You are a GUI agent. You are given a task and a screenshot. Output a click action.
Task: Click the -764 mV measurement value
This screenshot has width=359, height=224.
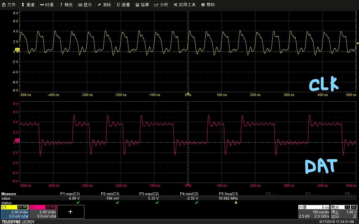[112, 198]
